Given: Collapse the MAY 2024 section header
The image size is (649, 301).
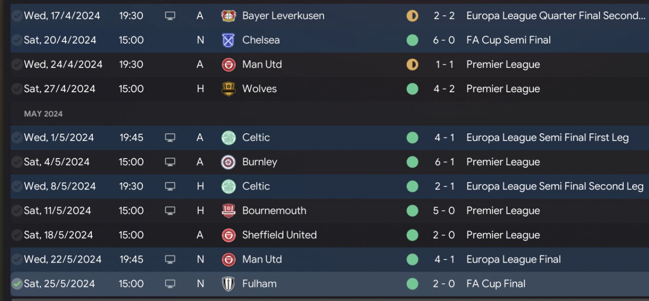Looking at the screenshot, I should pos(44,114).
